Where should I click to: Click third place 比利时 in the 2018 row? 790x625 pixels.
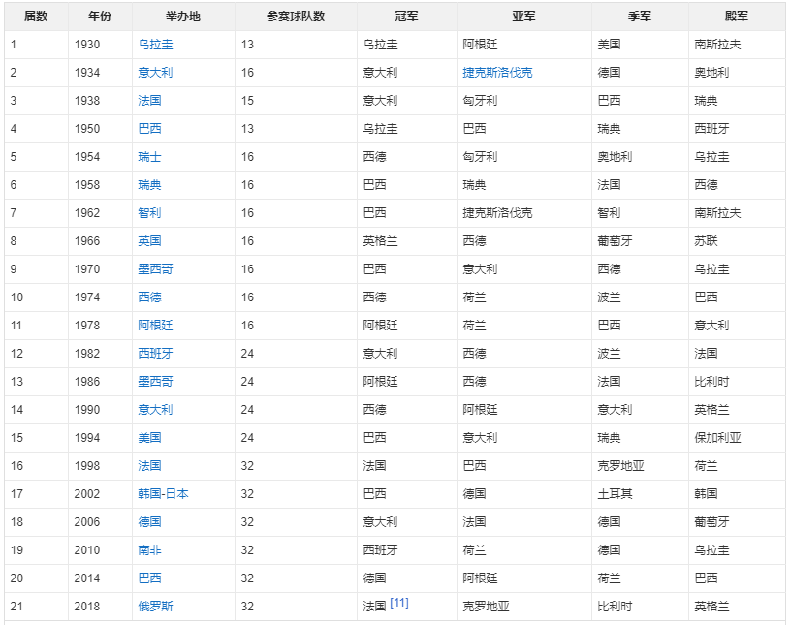pyautogui.click(x=616, y=607)
